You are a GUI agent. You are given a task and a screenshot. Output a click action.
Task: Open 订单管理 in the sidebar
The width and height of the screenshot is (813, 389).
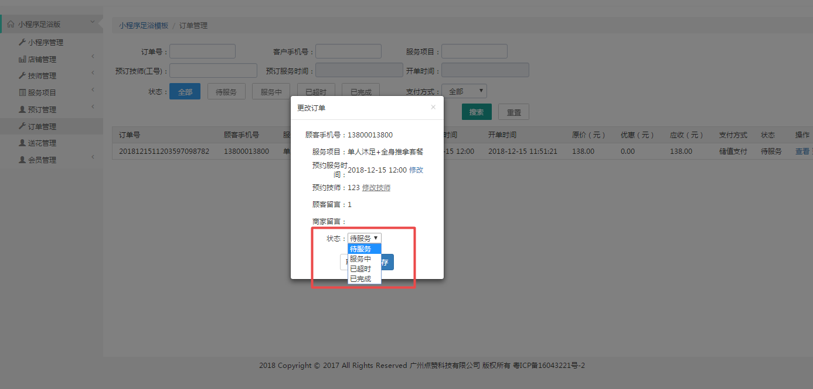tap(42, 126)
